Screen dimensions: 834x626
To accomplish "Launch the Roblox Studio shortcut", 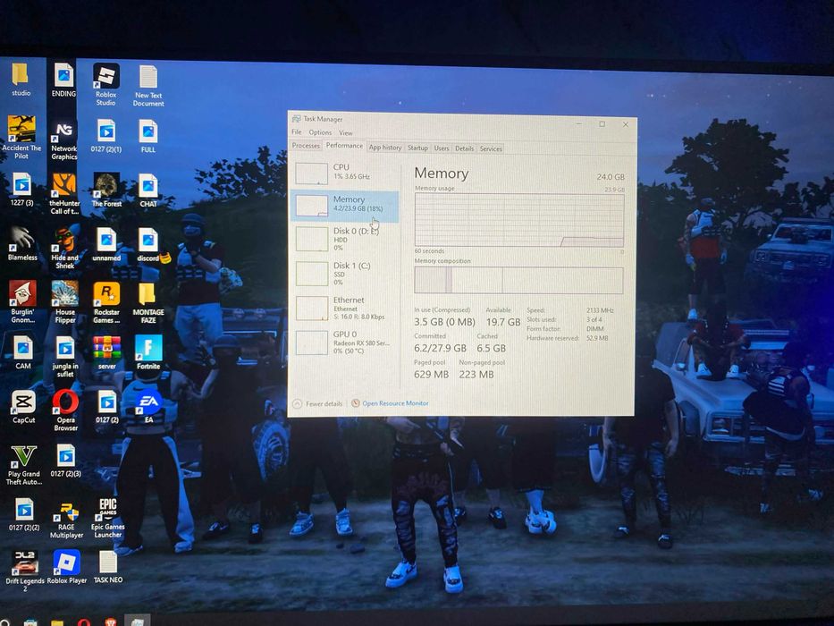I will [105, 84].
